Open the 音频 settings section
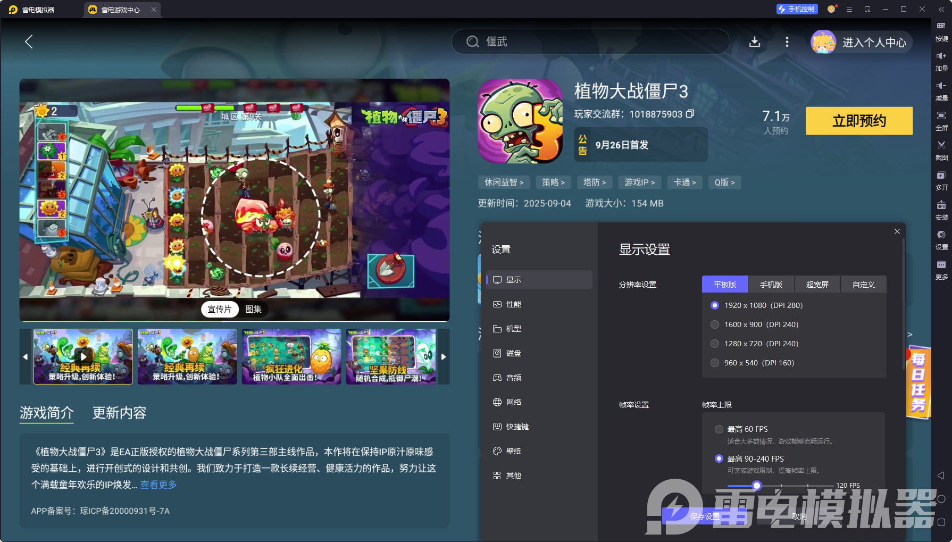The height and width of the screenshot is (542, 952). pos(539,378)
